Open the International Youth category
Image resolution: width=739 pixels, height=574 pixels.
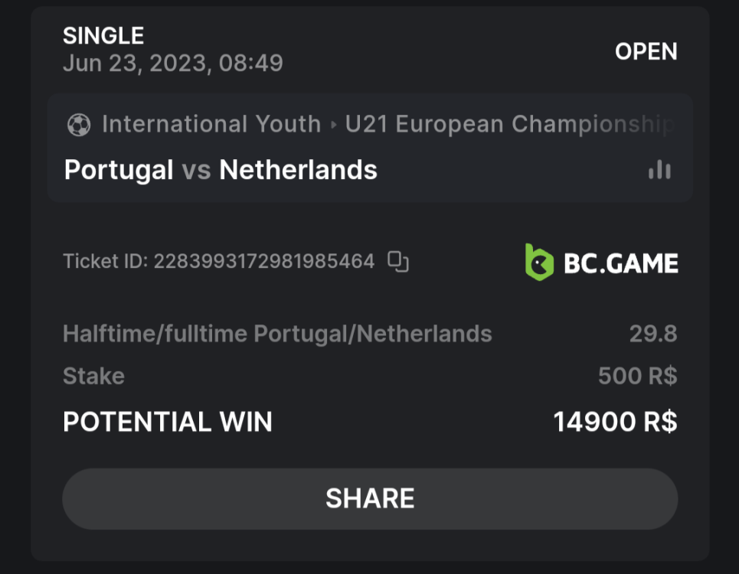pos(211,124)
